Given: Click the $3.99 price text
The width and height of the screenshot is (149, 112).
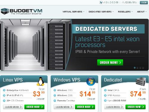Looking at the screenshot, I should (39, 94).
